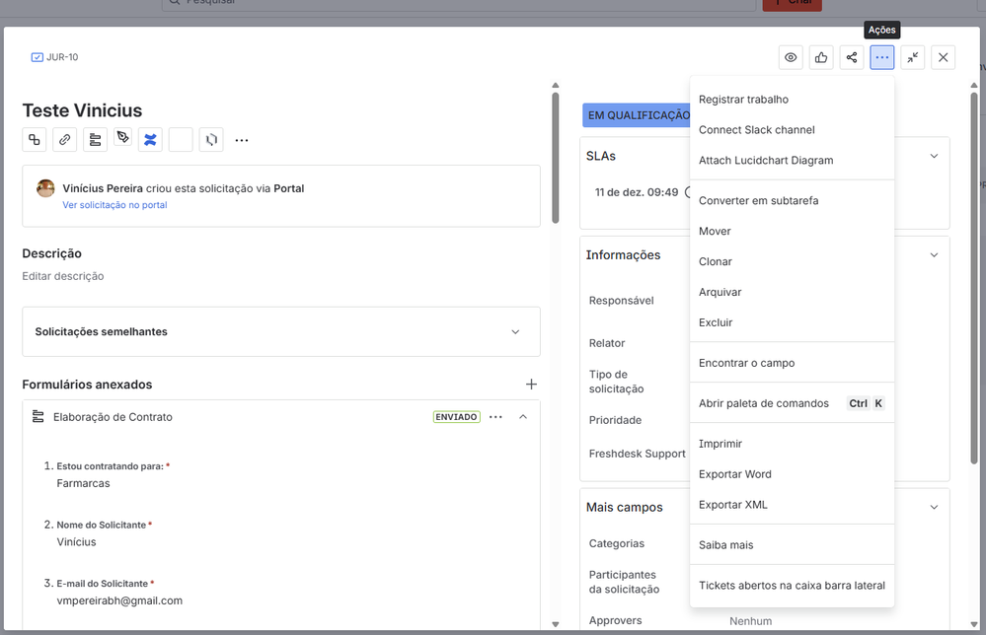The image size is (986, 635).
Task: Click the watch (eye) icon in header
Action: (791, 58)
